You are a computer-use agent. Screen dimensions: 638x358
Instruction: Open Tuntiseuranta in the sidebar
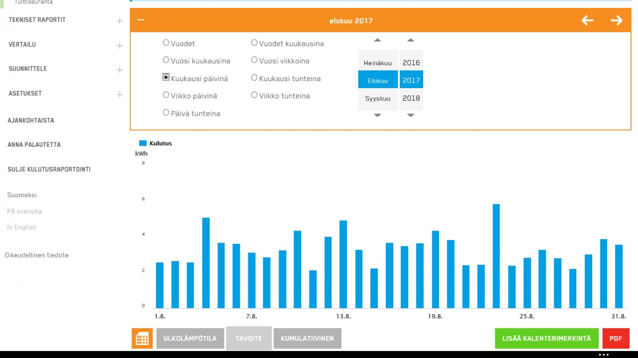(34, 2)
